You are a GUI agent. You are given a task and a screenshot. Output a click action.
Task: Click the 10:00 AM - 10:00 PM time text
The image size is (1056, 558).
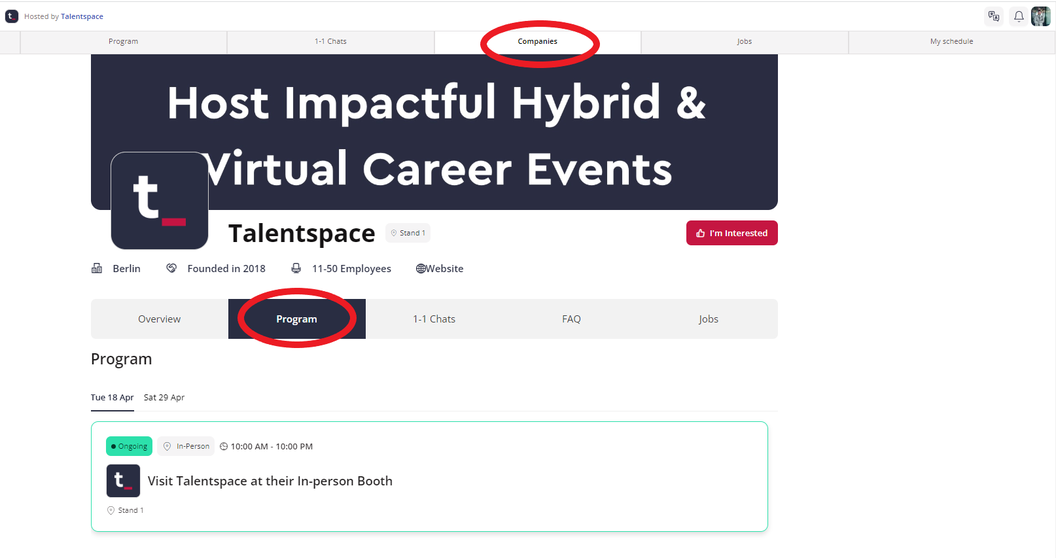tap(272, 446)
